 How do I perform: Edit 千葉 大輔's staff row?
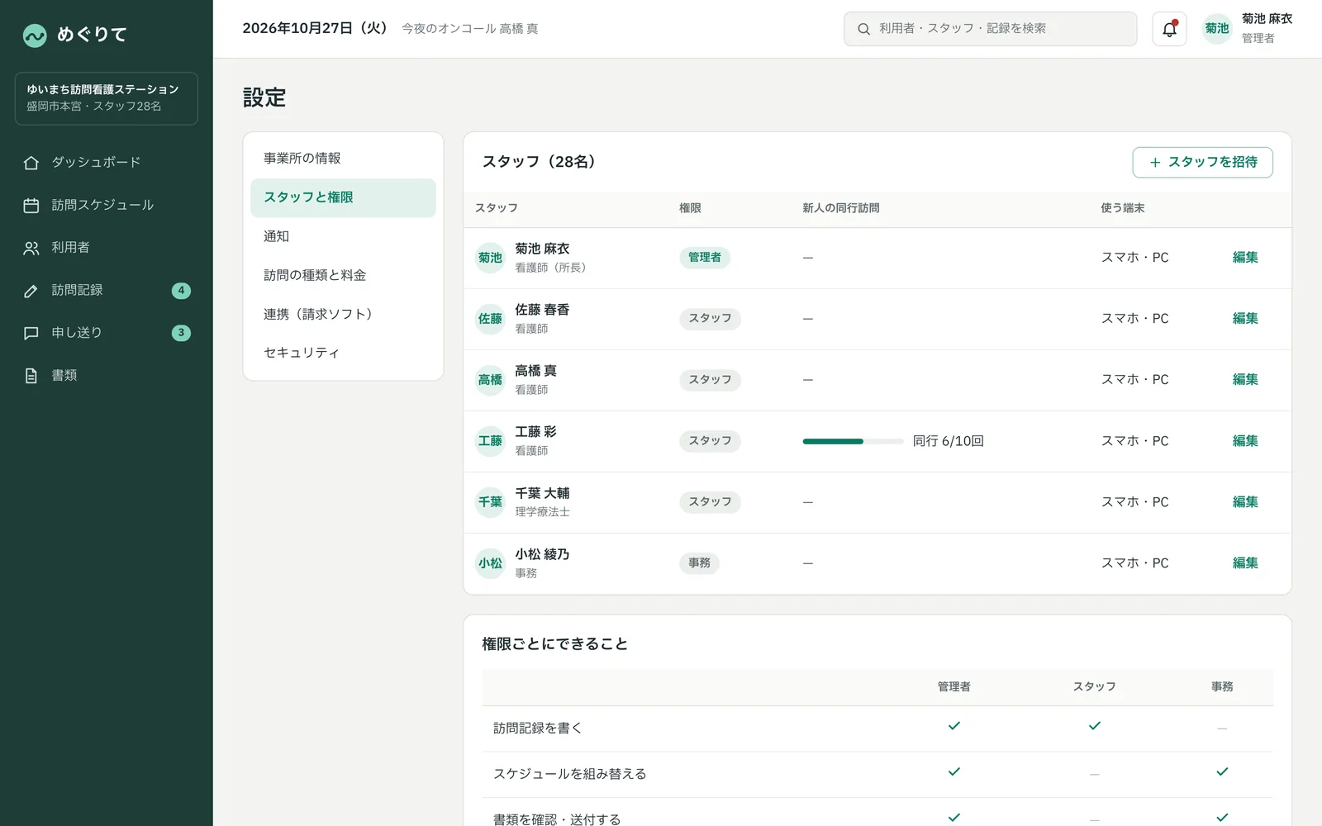[x=1245, y=502]
